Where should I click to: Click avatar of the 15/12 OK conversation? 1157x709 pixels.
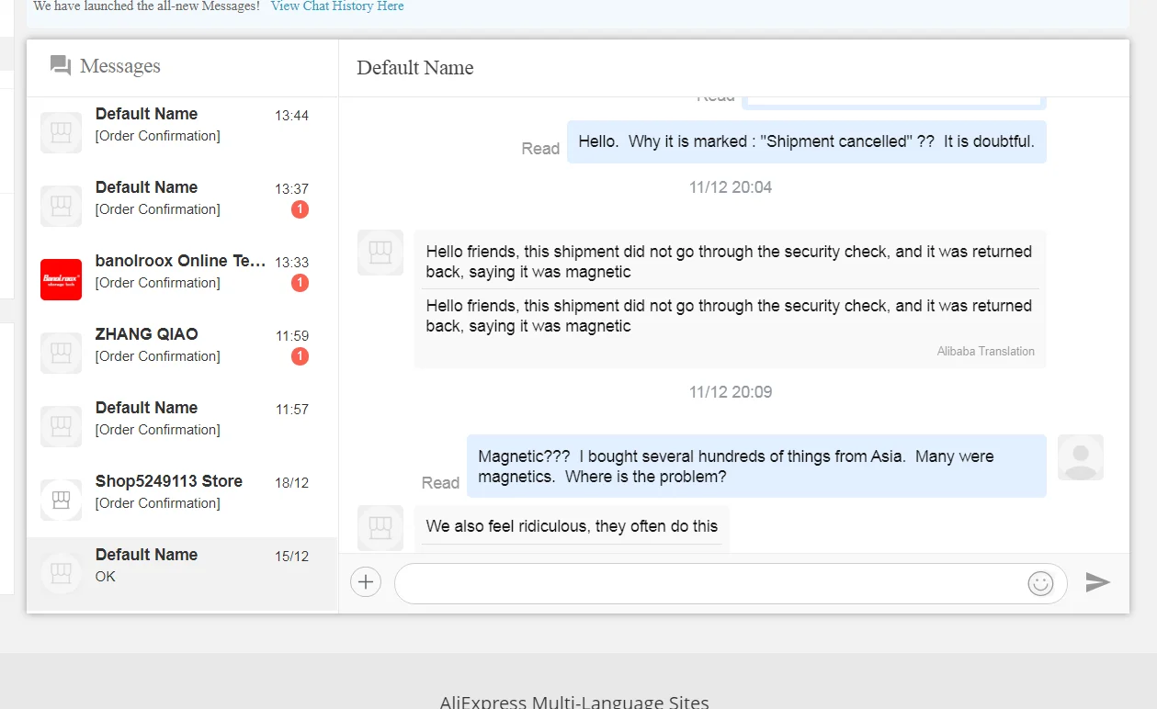pos(62,573)
